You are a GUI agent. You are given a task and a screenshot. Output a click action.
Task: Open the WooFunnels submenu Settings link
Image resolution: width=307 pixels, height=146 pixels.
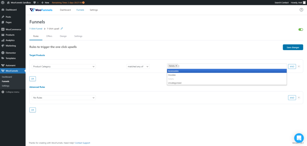[x=5, y=86]
